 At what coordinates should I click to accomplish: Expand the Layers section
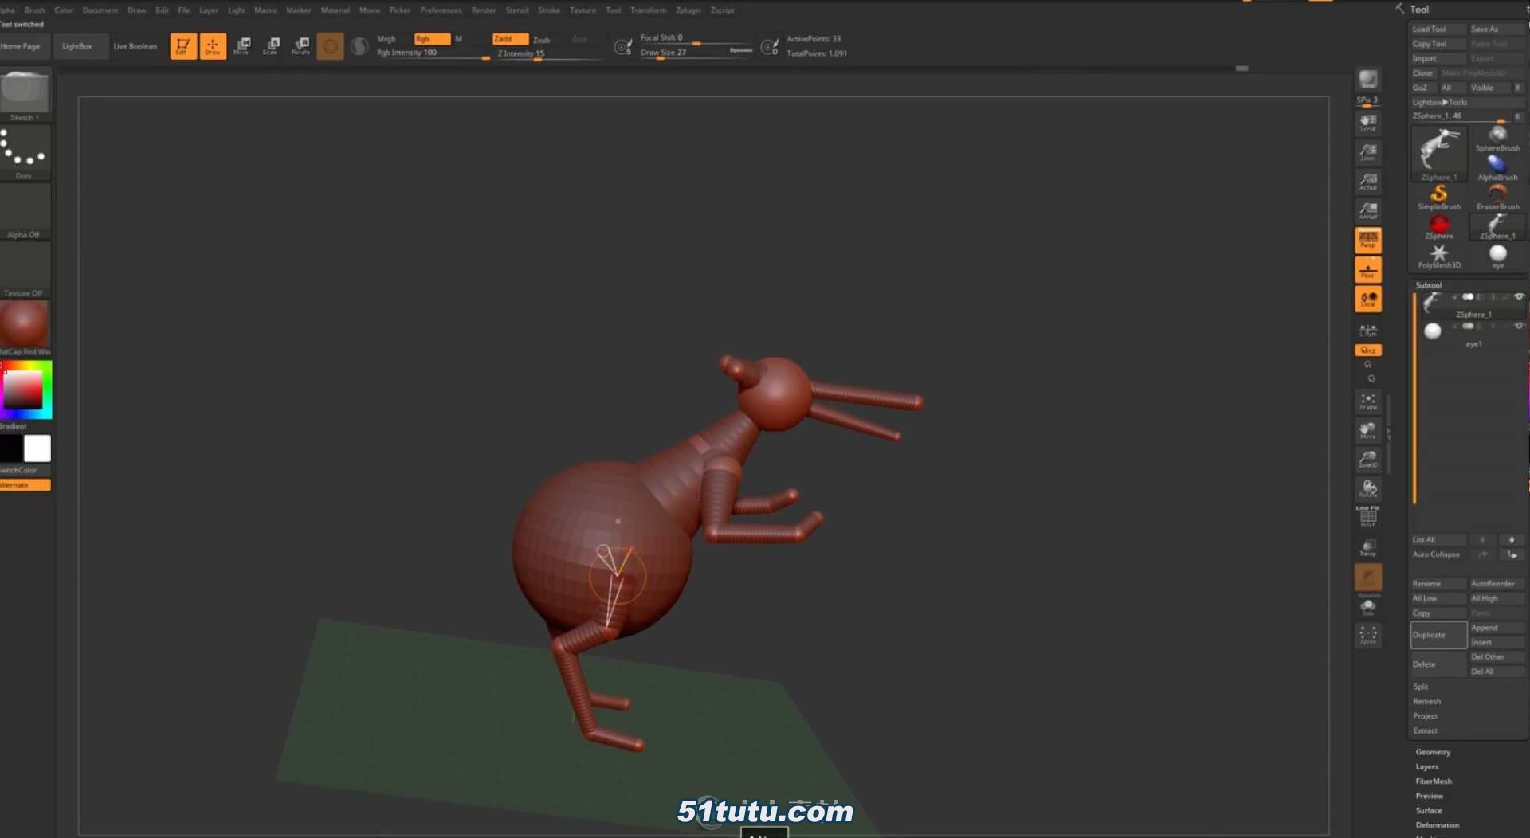point(1426,766)
